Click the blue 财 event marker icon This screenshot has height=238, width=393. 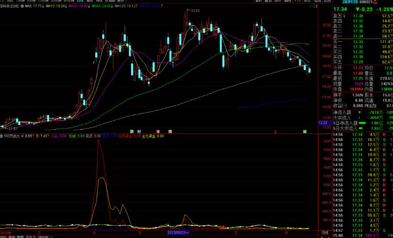(x=139, y=132)
